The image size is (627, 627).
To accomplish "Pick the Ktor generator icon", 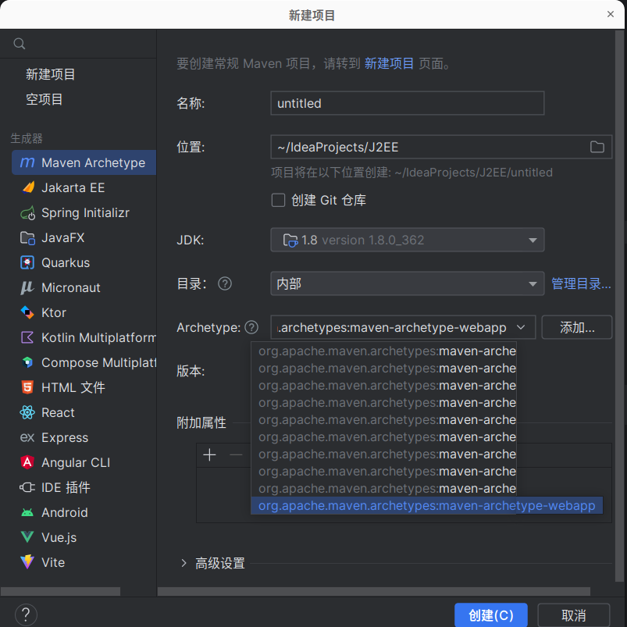I will (x=27, y=312).
